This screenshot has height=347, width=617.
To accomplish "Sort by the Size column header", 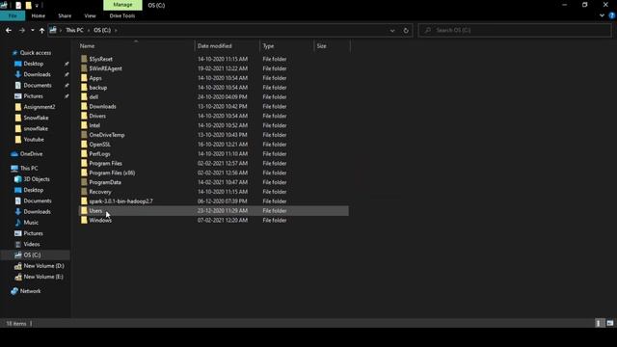I will click(332, 46).
